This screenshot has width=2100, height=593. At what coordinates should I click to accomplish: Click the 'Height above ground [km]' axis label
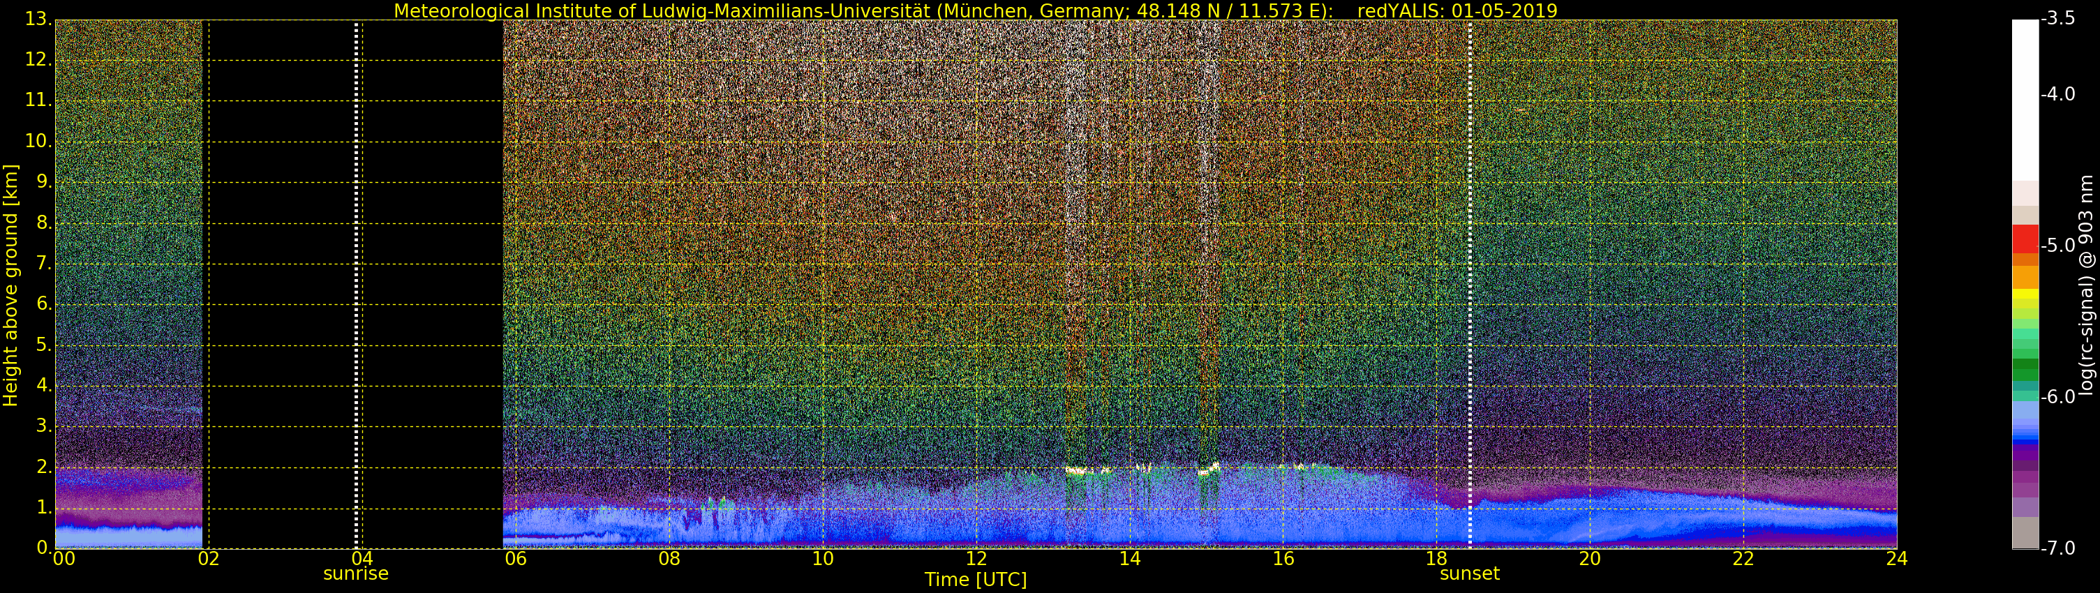[x=10, y=285]
